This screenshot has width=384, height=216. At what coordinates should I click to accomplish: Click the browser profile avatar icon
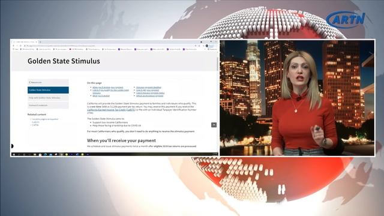pos(207,46)
